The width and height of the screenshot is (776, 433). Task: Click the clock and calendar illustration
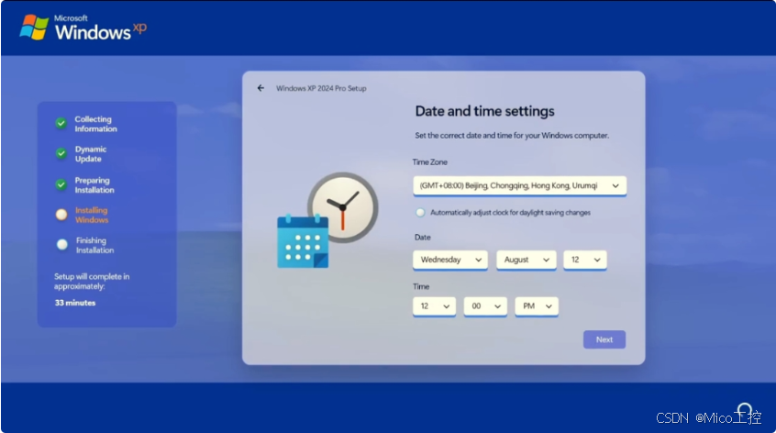pyautogui.click(x=327, y=221)
